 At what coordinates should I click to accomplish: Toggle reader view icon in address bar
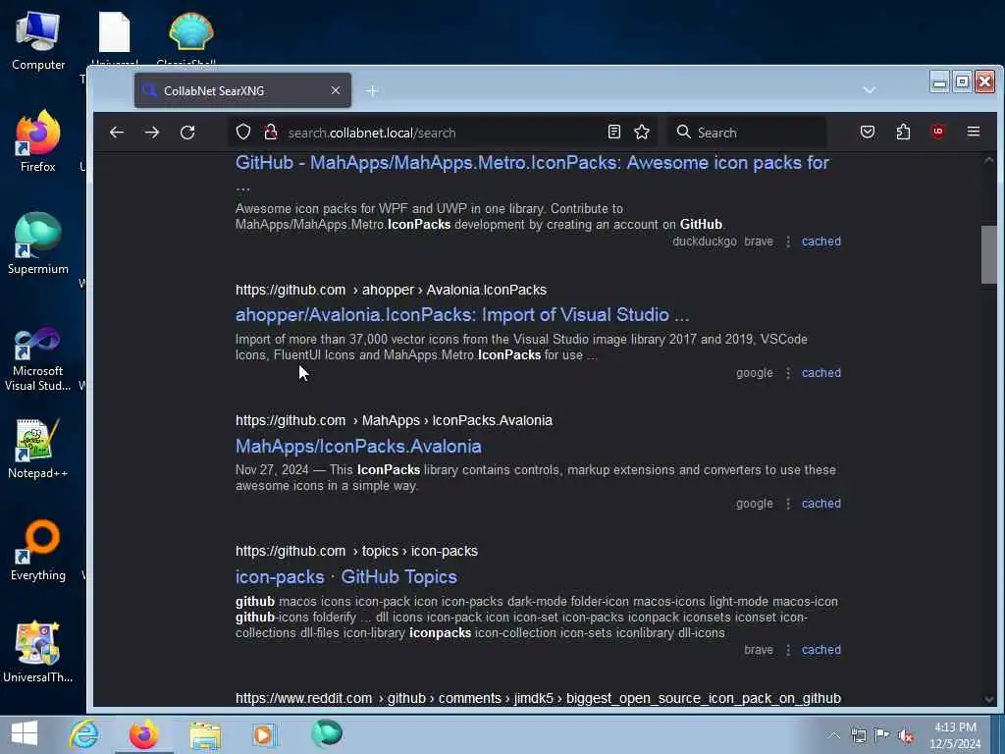tap(614, 133)
